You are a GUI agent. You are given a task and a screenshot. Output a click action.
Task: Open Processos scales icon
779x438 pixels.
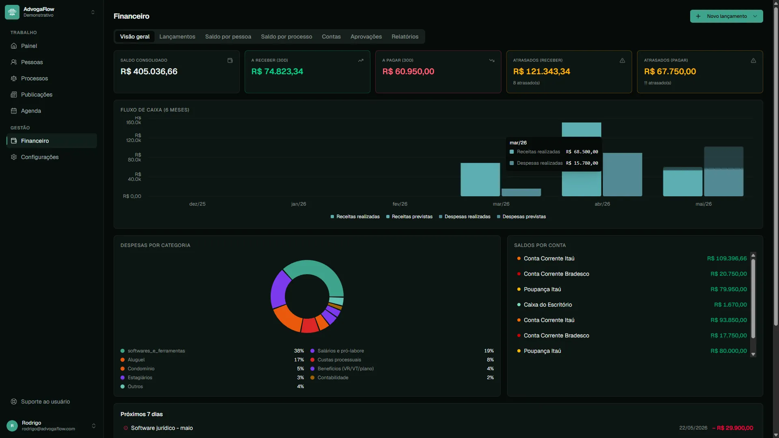tap(14, 78)
